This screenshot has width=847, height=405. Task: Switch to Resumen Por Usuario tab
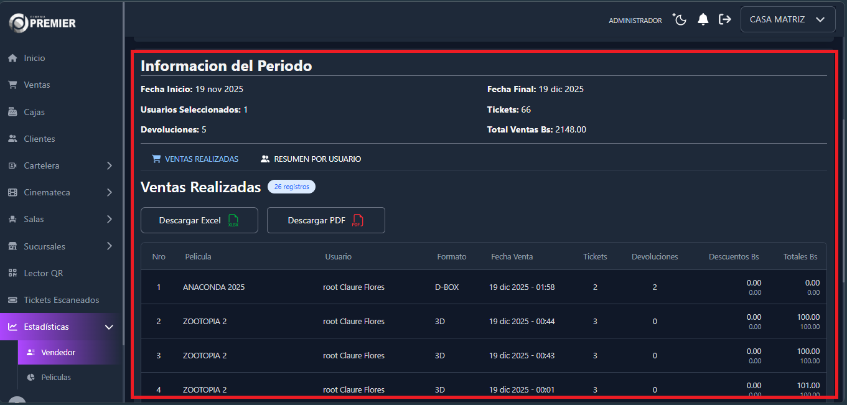[x=311, y=159]
